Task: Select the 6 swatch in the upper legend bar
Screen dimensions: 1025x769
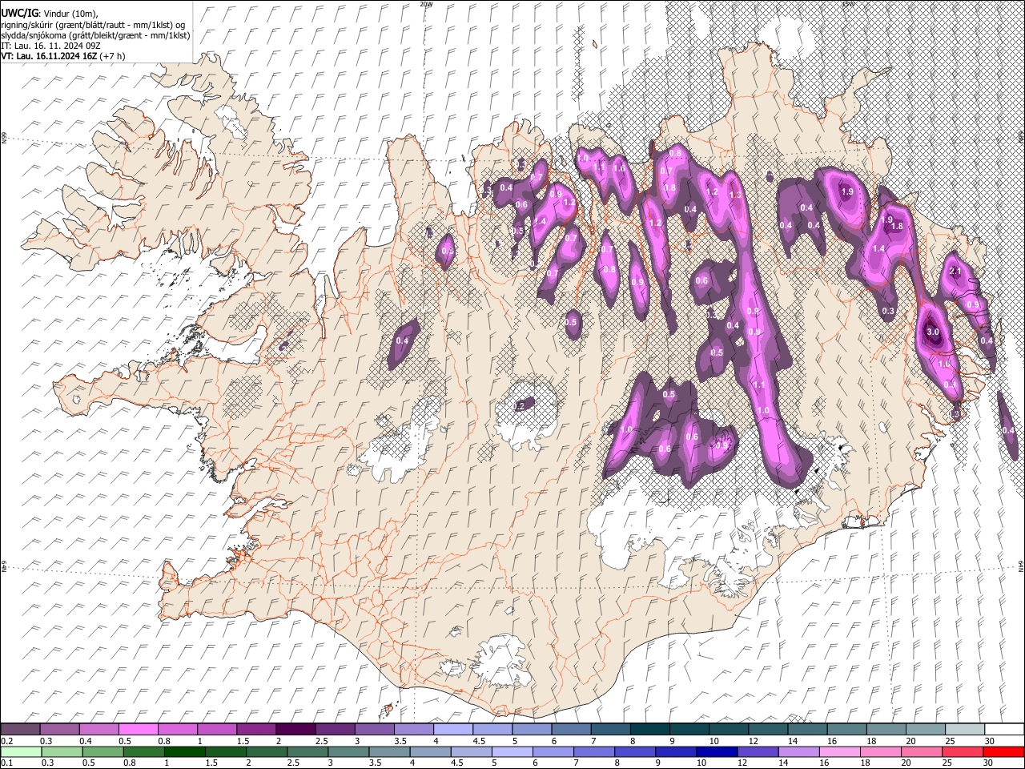Action: pos(570,730)
